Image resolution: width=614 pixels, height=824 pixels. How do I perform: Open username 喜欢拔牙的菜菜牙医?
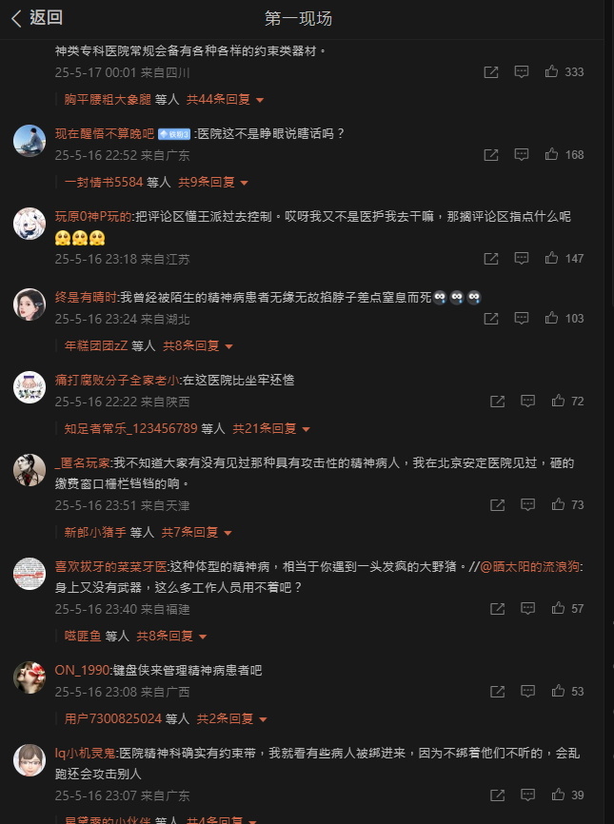(110, 566)
